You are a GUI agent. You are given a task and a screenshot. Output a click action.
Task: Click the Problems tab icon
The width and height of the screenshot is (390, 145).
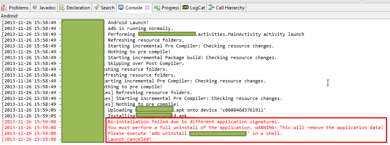coord(4,8)
